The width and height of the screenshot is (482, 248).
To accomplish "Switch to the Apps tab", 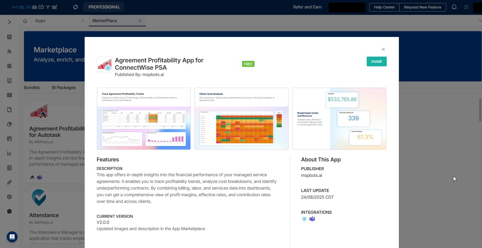I will pos(40,21).
